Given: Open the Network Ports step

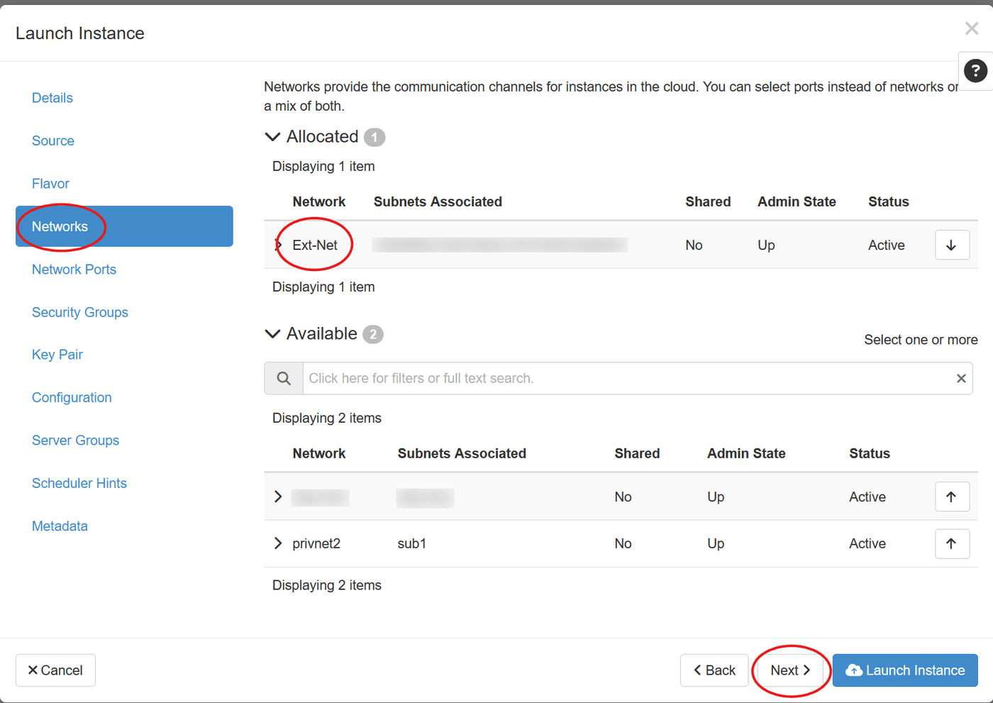Looking at the screenshot, I should 74,270.
